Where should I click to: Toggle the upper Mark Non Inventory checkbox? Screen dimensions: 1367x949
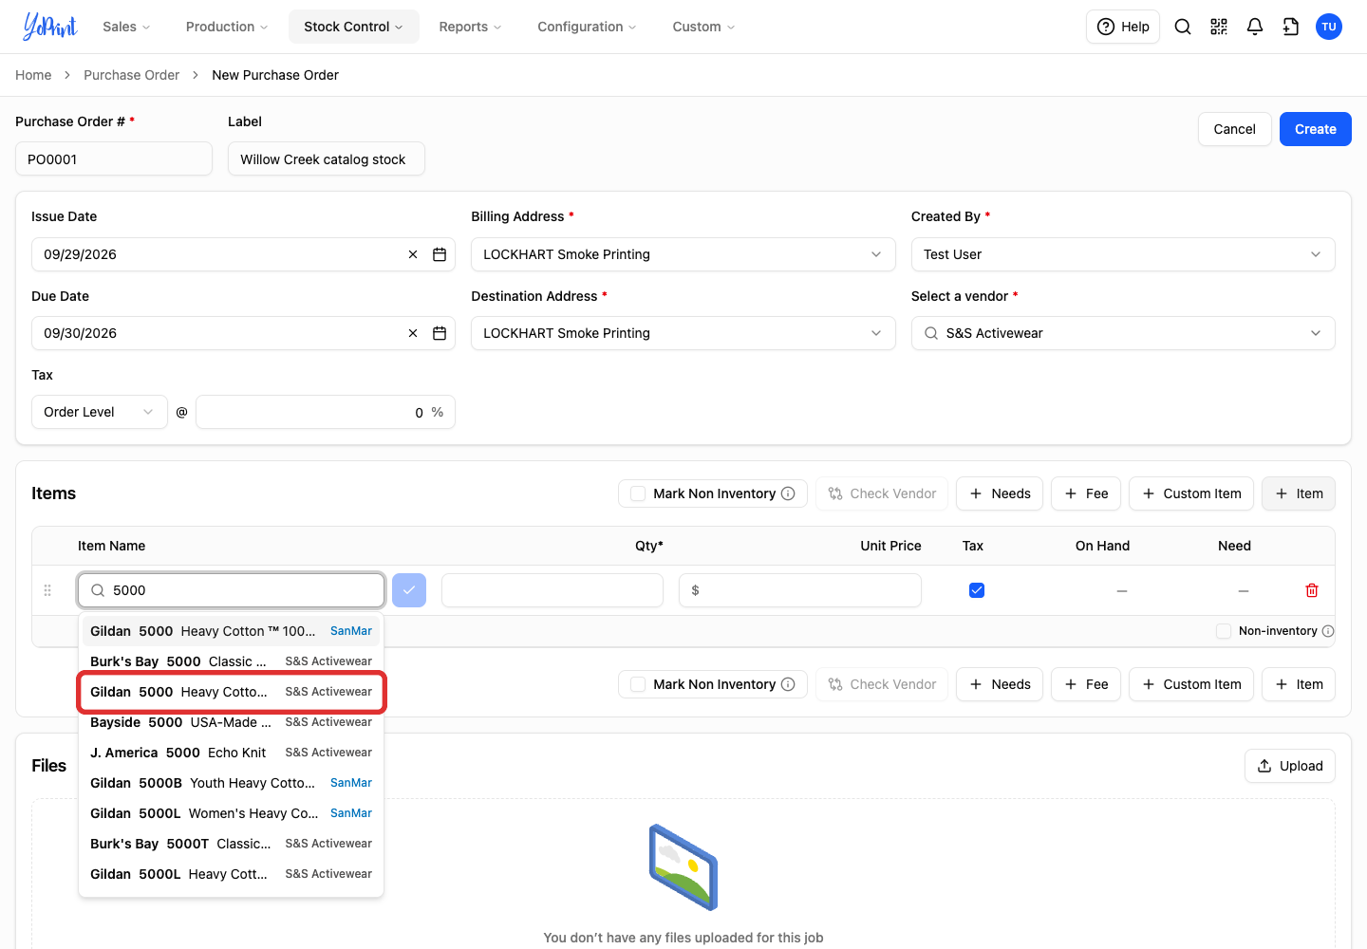pyautogui.click(x=638, y=493)
